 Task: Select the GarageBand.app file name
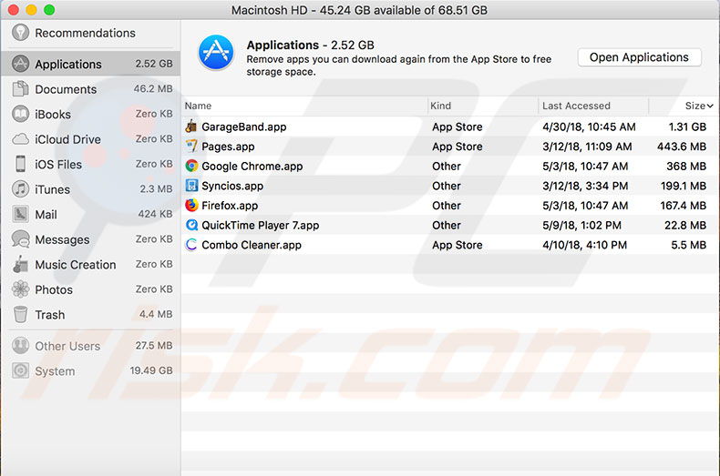point(244,127)
